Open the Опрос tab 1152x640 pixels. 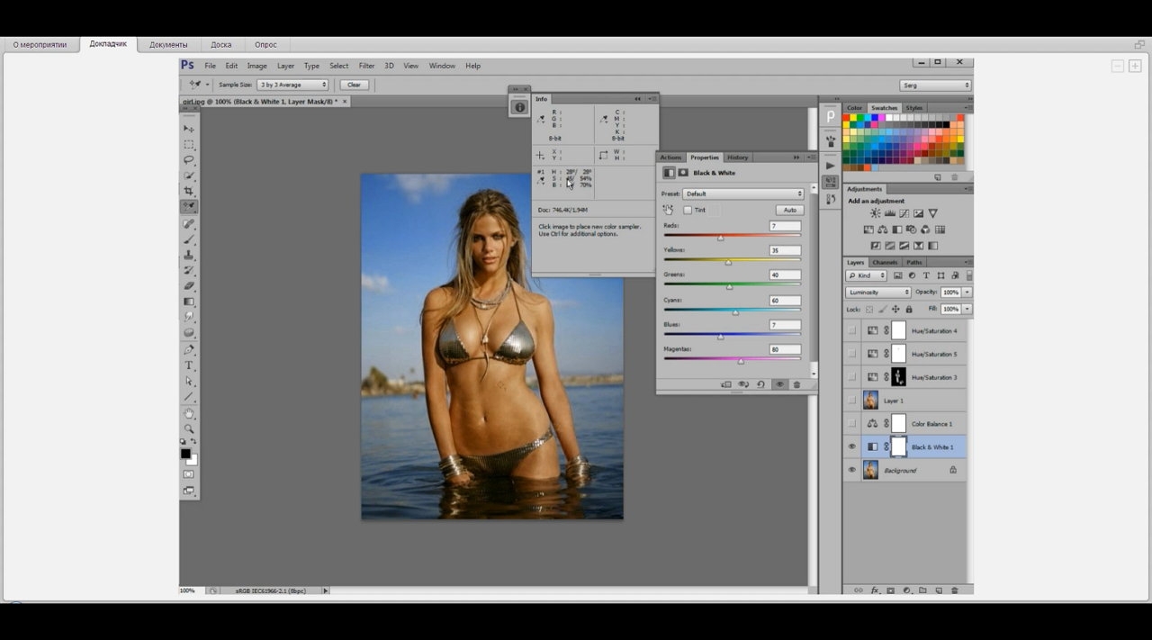coord(265,44)
